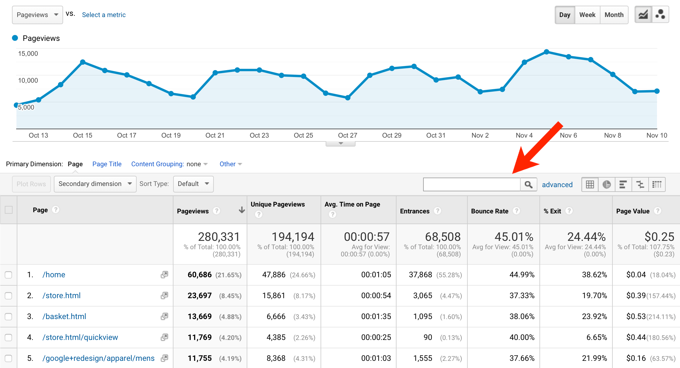The height and width of the screenshot is (368, 680).
Task: Click the Oct 15 chart data point
Action: pyautogui.click(x=83, y=62)
